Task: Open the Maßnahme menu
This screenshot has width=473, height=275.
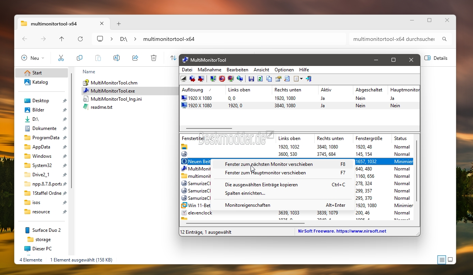Action: pyautogui.click(x=209, y=70)
